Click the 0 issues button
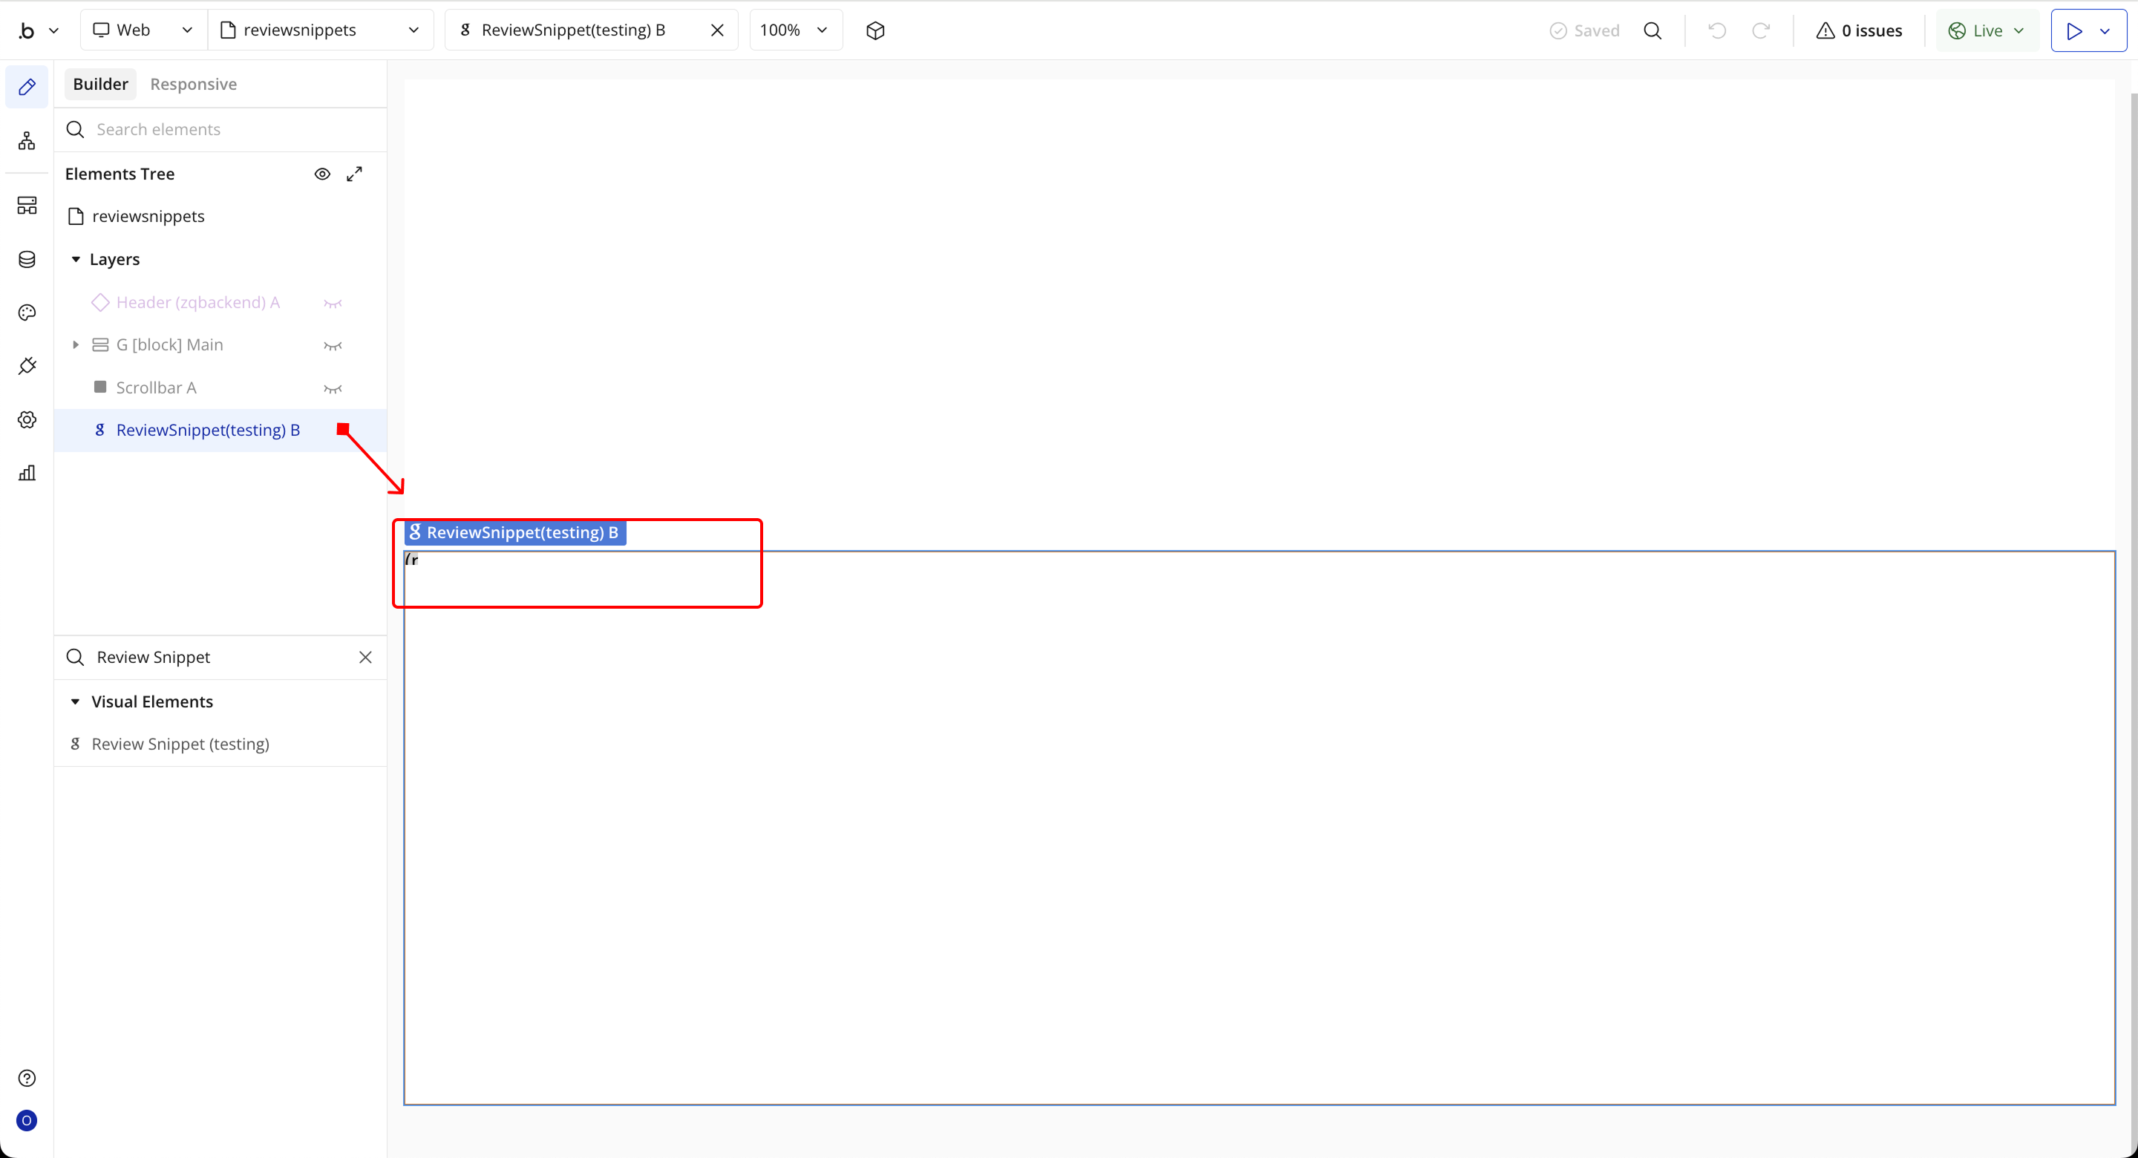Viewport: 2138px width, 1158px height. click(x=1859, y=30)
